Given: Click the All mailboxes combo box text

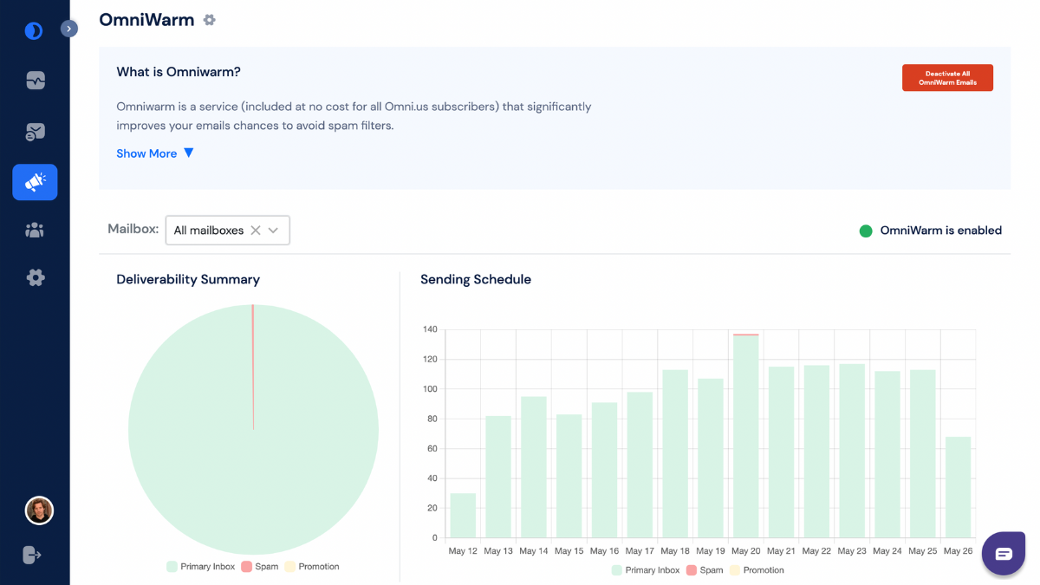Looking at the screenshot, I should (x=209, y=231).
